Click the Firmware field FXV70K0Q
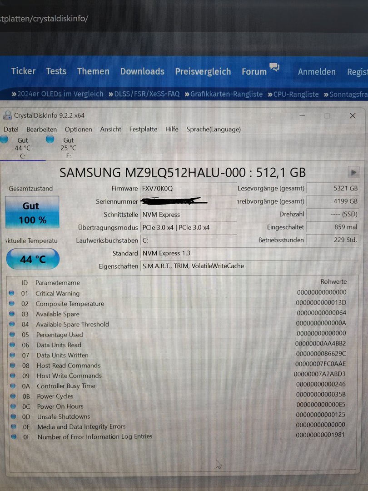Viewport: 368px width, 491px height. [189, 189]
